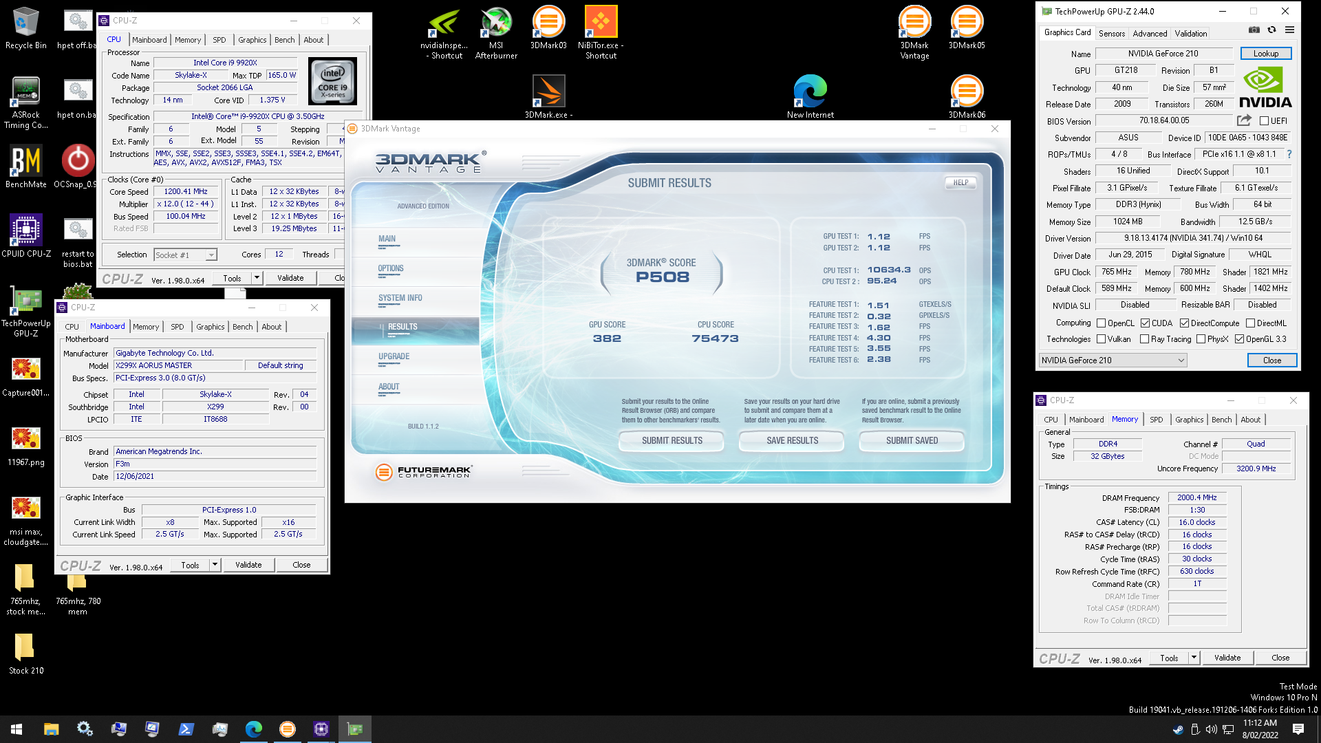Image resolution: width=1321 pixels, height=743 pixels.
Task: Open Windows Start menu
Action: [x=17, y=729]
